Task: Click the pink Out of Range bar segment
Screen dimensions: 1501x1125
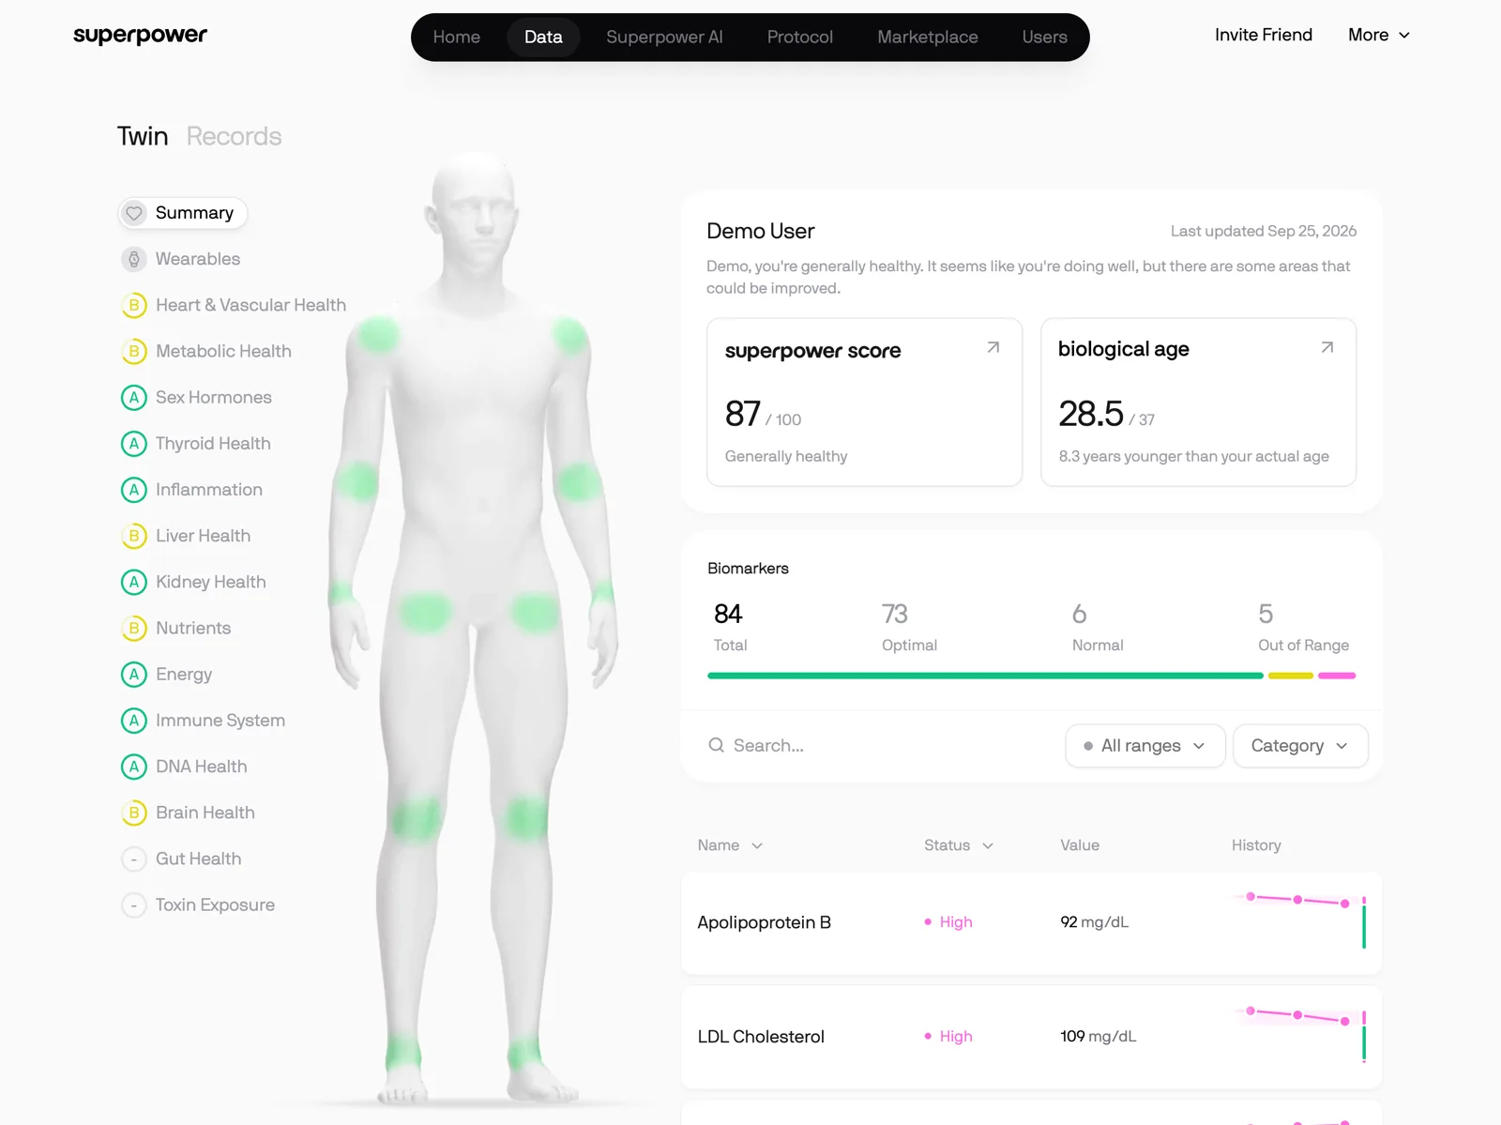Action: pyautogui.click(x=1337, y=676)
